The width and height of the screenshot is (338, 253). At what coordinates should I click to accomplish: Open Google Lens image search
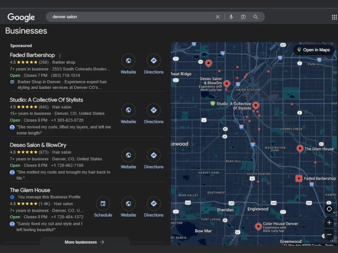(x=243, y=17)
